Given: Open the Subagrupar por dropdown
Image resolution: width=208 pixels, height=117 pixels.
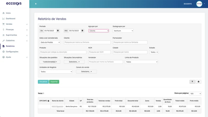Looking at the screenshot, I should pos(123,31).
